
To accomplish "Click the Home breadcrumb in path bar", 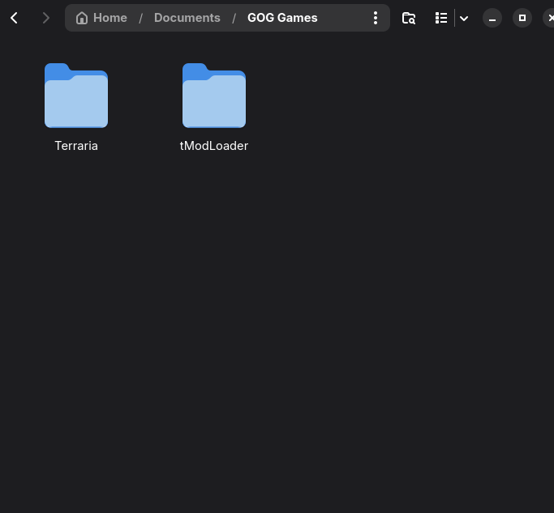I will click(101, 18).
